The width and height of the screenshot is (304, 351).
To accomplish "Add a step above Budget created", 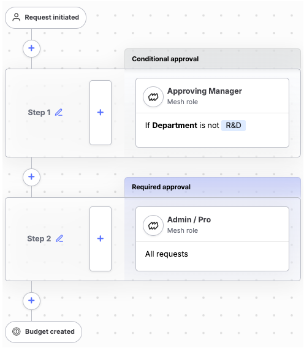I will pos(32,301).
